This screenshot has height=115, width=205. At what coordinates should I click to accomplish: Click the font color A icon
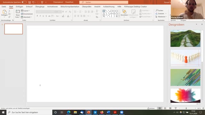point(68,16)
